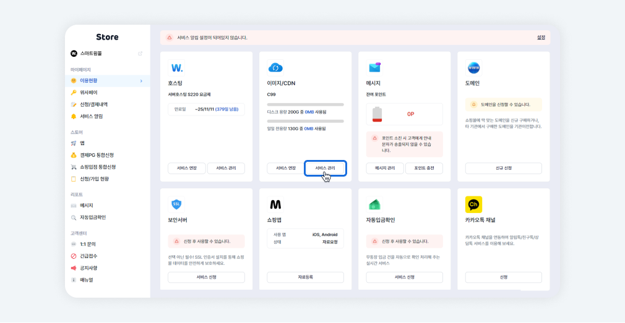Open 쇼핑입점 통합신청 cart icon
Image resolution: width=625 pixels, height=323 pixels.
tap(74, 167)
